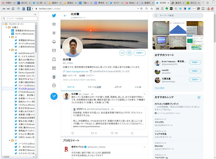Open profile more options (three dots) button
The width and height of the screenshot is (216, 159).
pos(122,53)
